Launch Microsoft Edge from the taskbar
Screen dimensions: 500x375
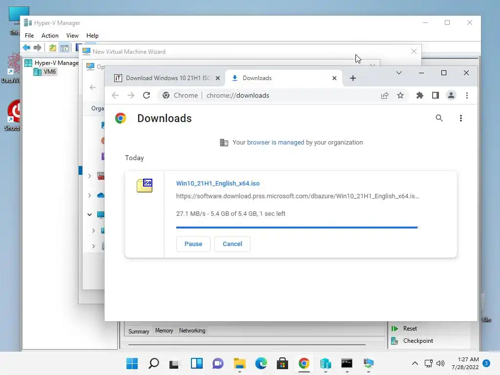point(261,363)
